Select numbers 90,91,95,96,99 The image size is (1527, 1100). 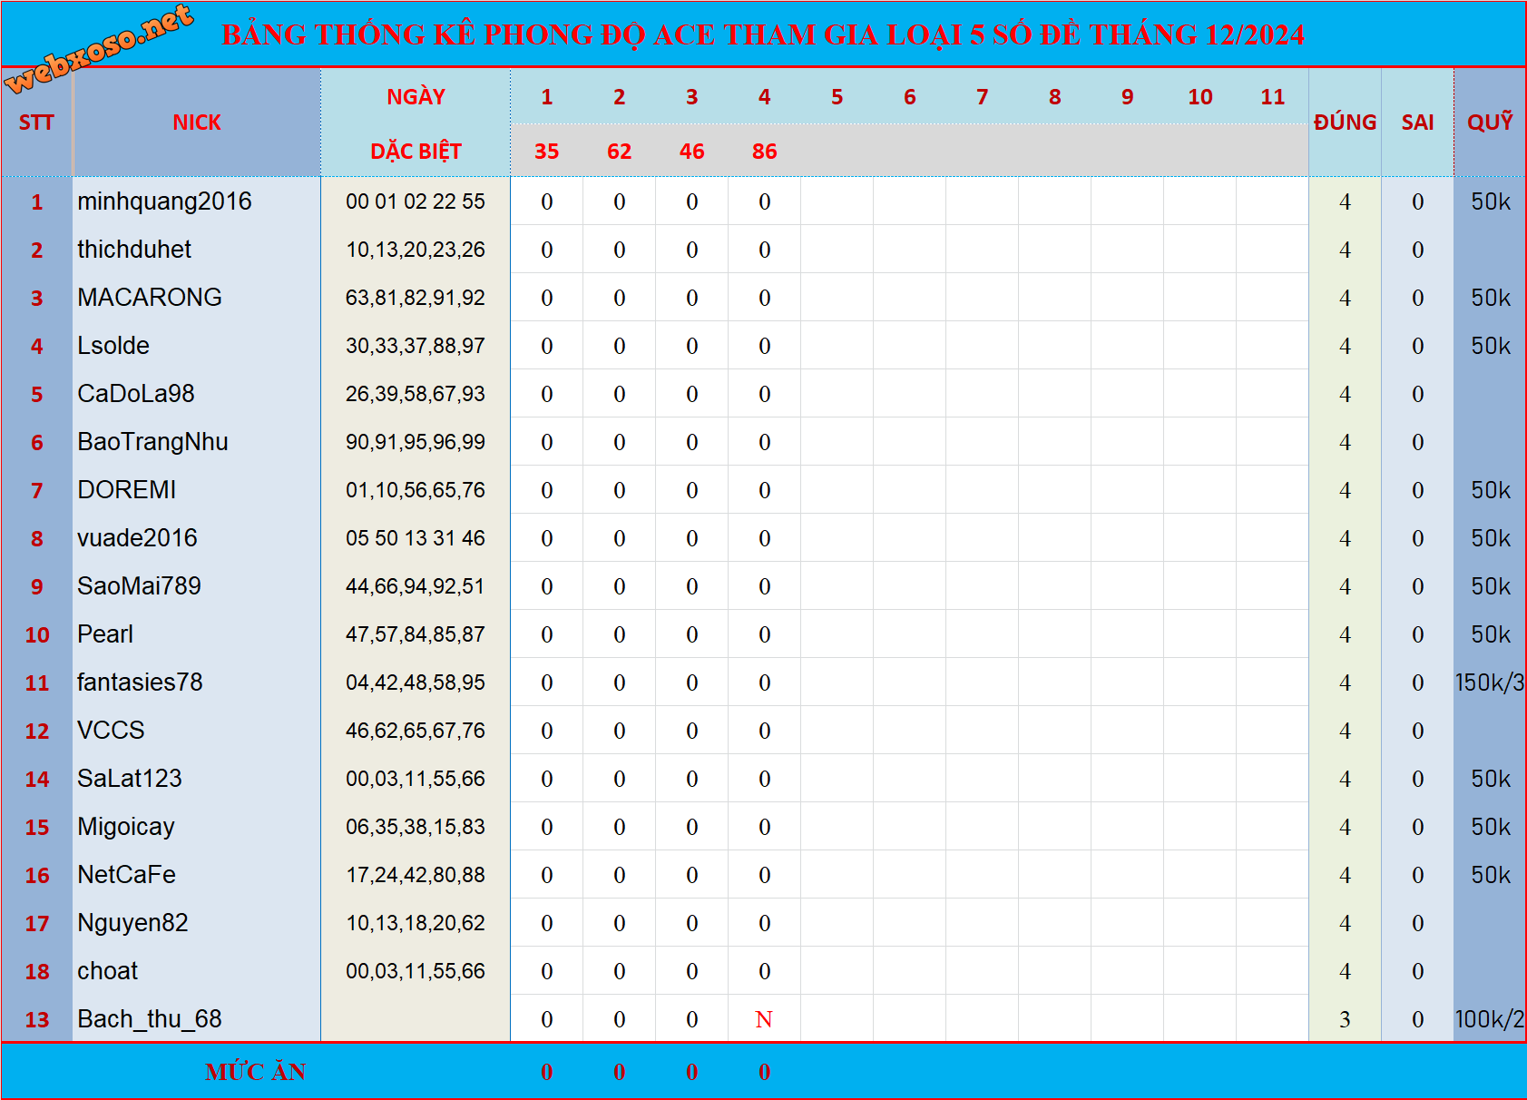coord(416,442)
